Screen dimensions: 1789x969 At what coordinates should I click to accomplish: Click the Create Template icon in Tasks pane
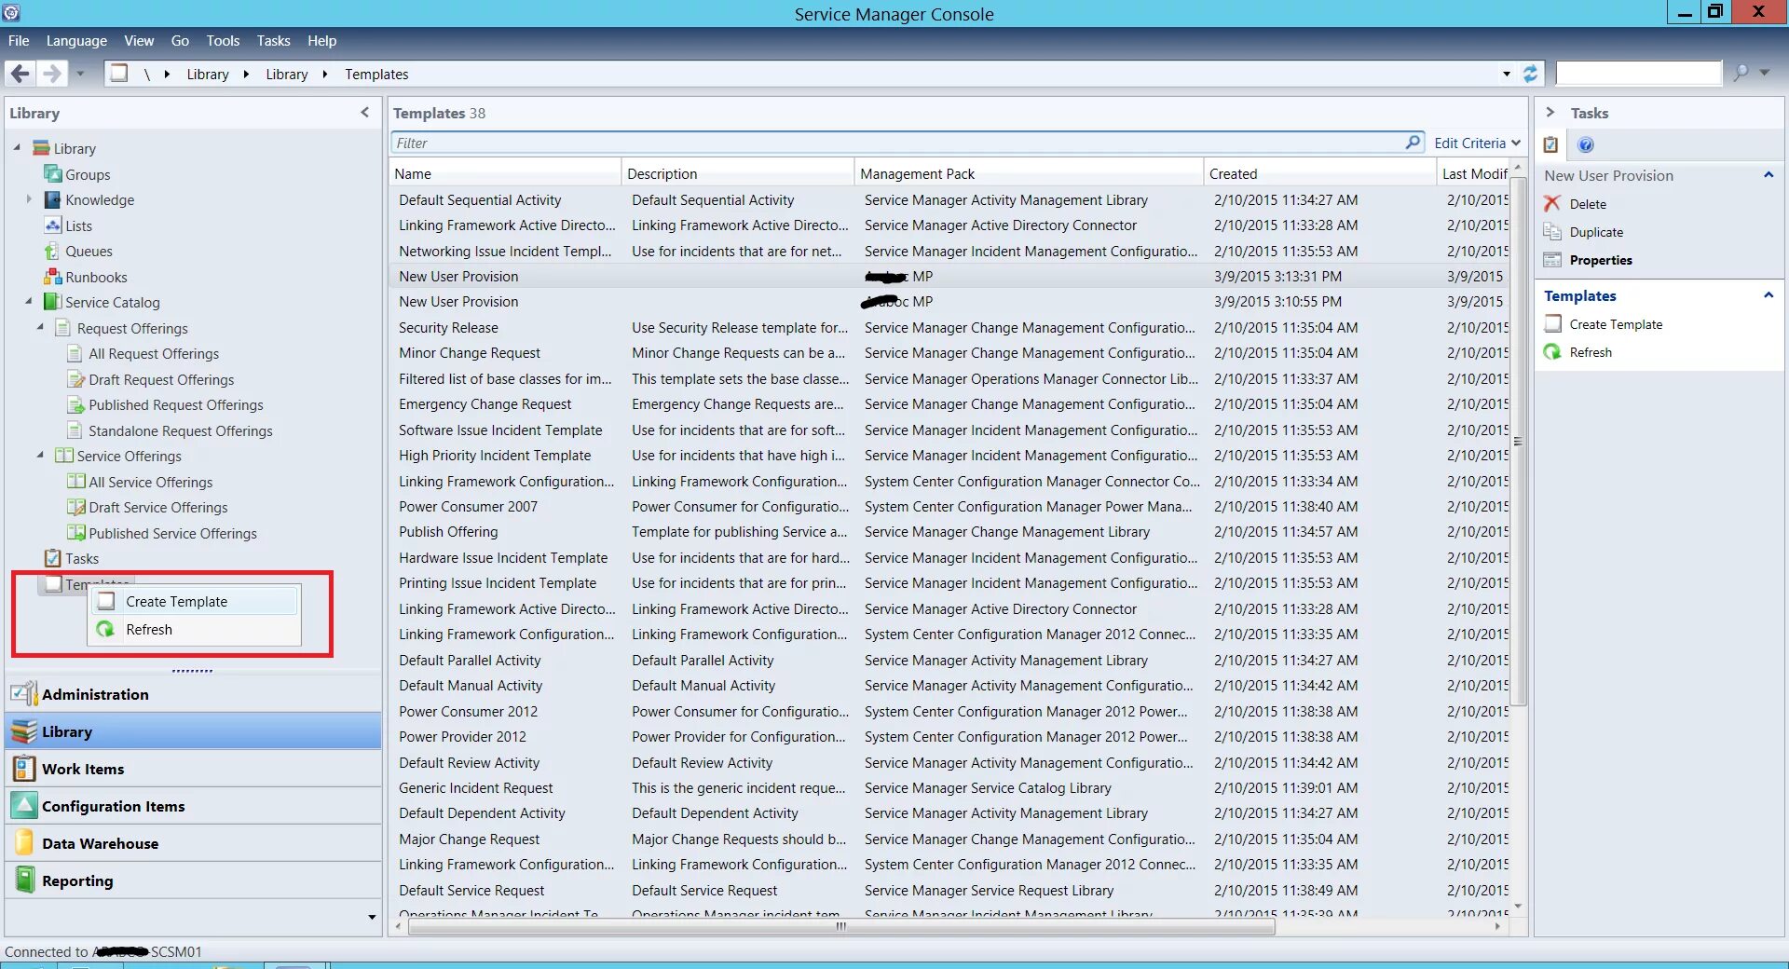point(1552,324)
